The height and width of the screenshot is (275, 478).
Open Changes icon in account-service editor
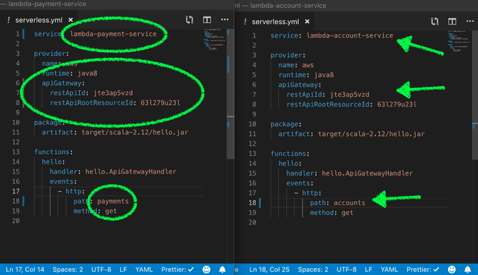[x=435, y=21]
